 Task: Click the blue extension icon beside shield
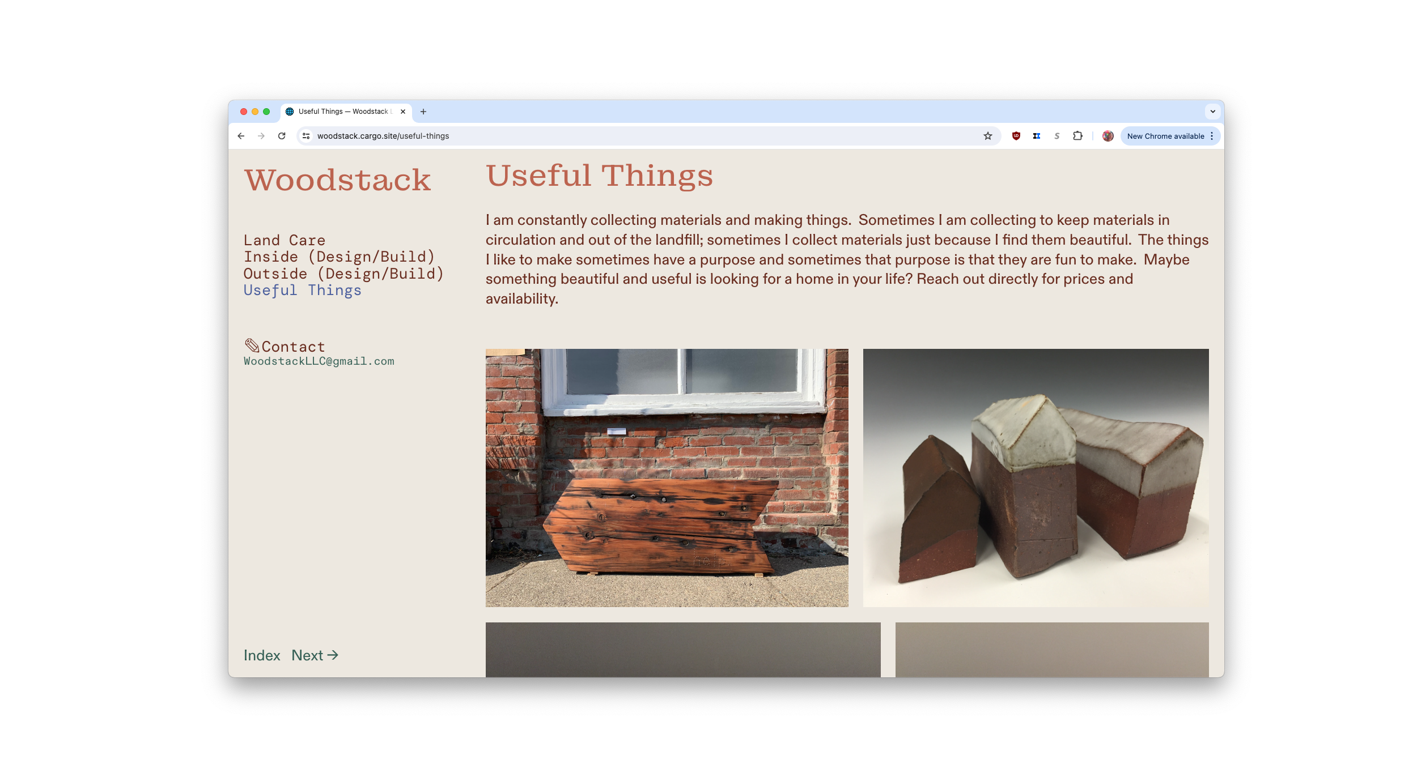[1037, 136]
